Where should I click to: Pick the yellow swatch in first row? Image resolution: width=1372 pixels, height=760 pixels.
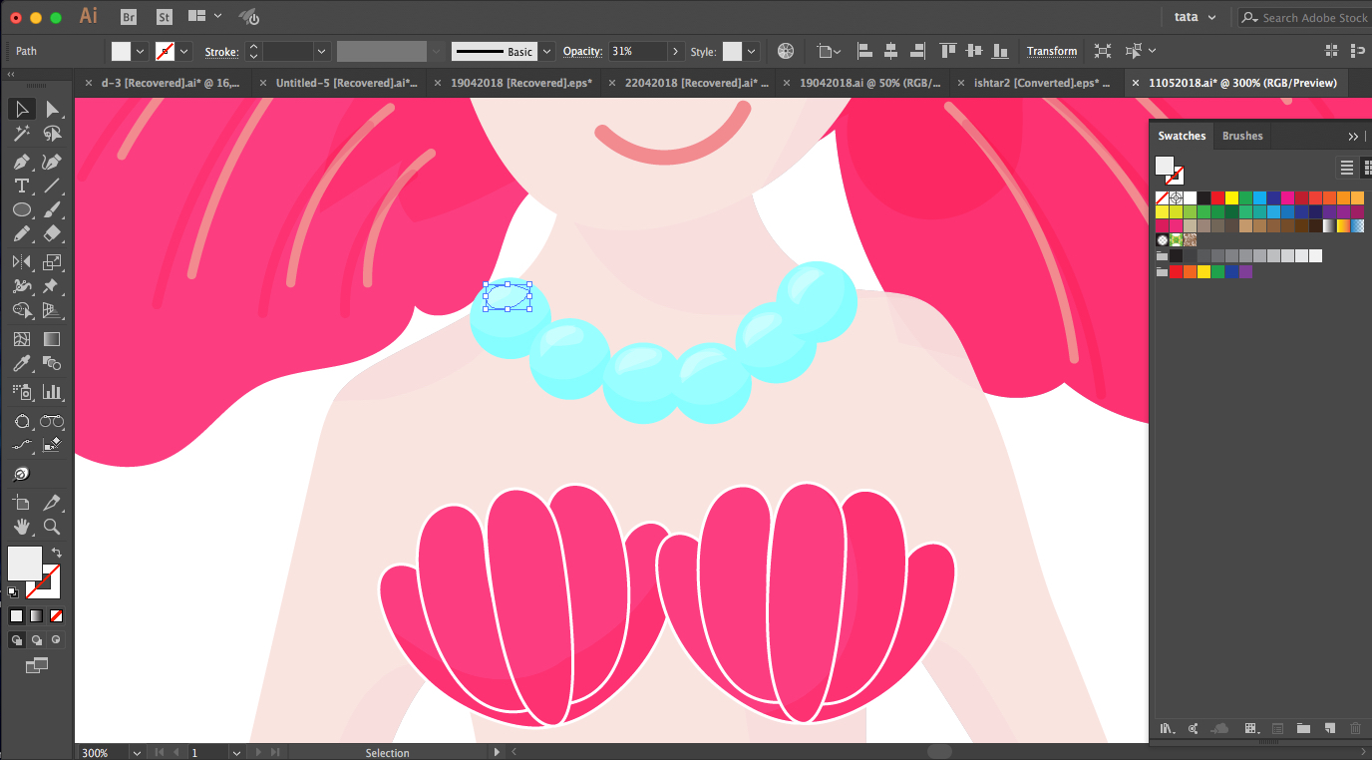pyautogui.click(x=1231, y=197)
